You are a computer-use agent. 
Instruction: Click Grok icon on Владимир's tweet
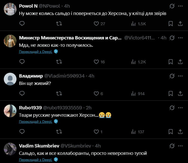coord(172,76)
